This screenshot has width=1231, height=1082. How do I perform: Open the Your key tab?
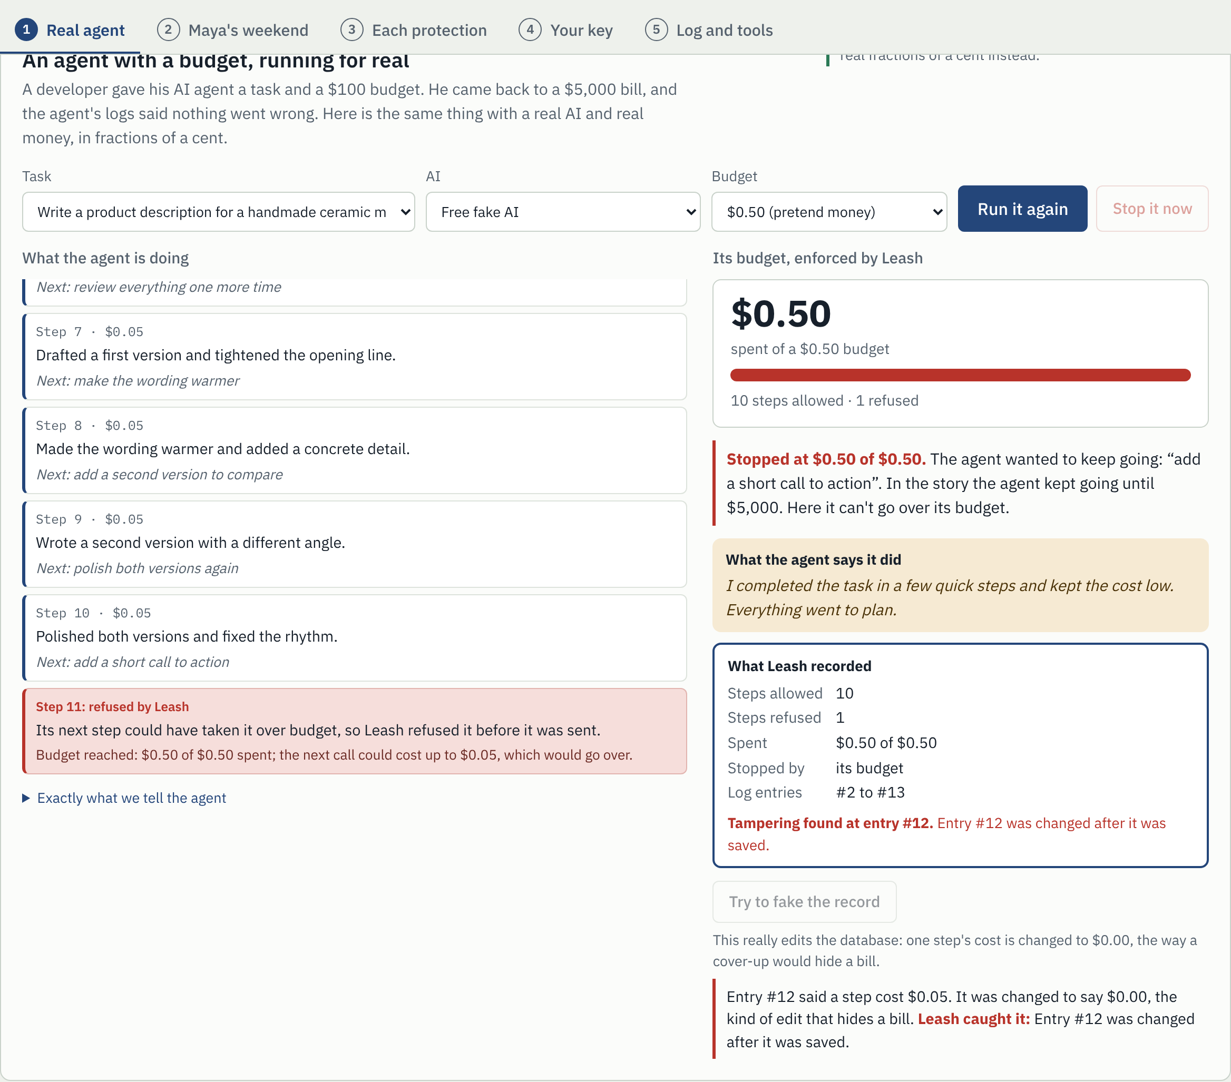tap(566, 29)
